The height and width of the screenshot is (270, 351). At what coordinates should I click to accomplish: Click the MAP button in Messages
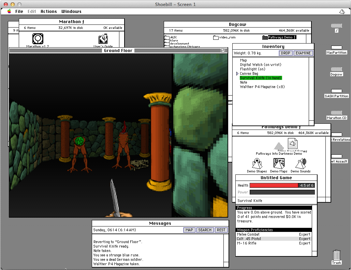(189, 230)
